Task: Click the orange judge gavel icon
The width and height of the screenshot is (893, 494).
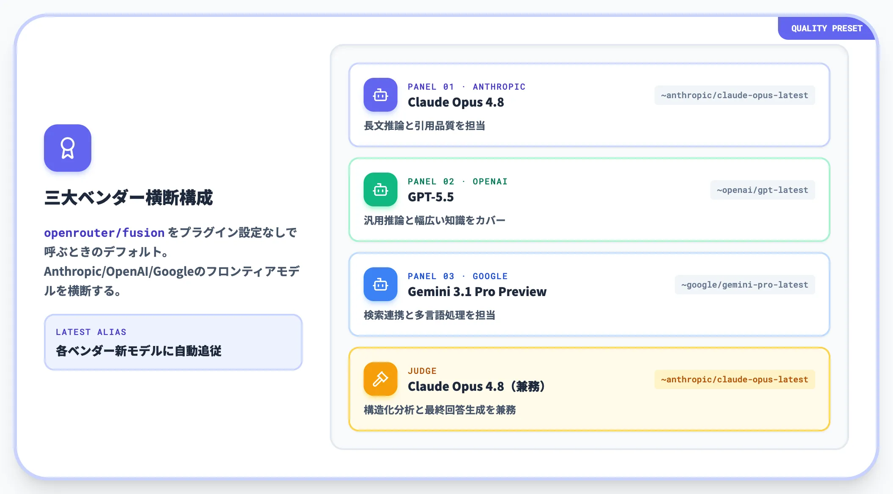Action: point(381,379)
